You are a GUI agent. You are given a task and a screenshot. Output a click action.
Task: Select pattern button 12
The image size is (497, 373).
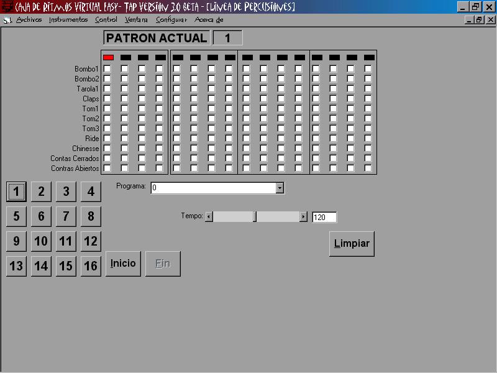click(x=91, y=241)
